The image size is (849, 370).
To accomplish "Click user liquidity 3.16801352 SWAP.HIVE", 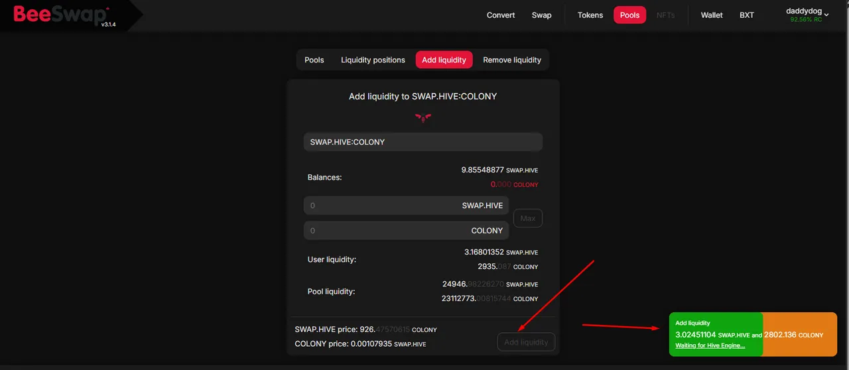I will (x=501, y=252).
